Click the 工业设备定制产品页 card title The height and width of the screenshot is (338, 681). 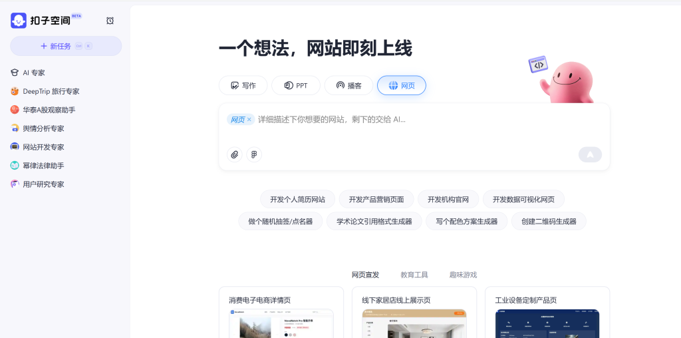click(526, 300)
